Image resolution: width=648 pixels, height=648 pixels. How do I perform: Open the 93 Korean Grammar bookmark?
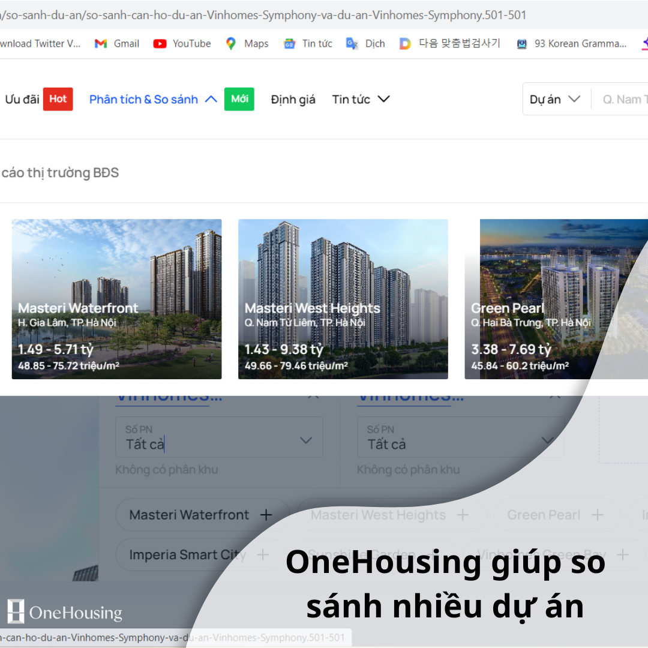(x=572, y=43)
